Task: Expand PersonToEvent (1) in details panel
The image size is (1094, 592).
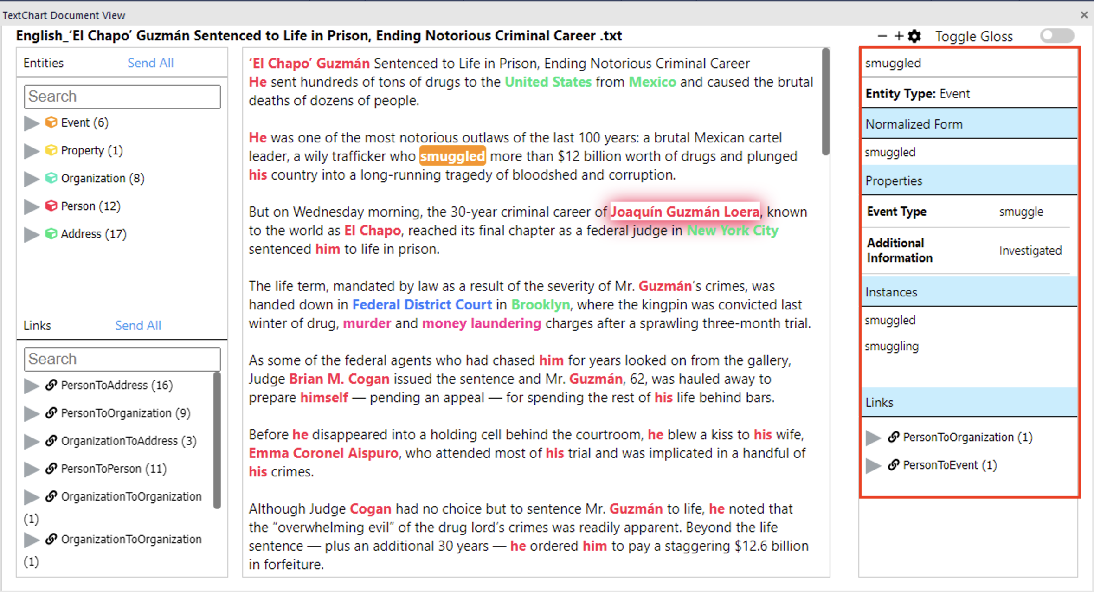Action: 874,465
